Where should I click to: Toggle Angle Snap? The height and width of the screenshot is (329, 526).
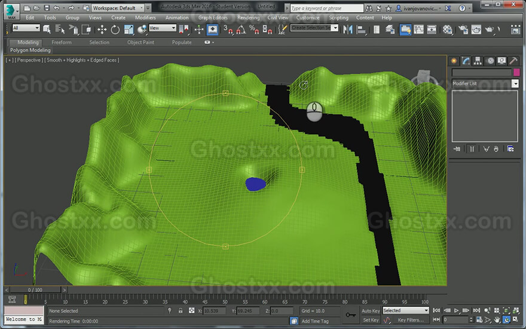tap(241, 29)
